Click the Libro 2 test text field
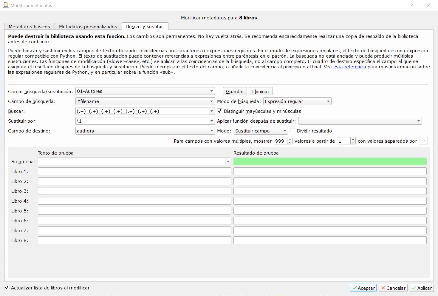The height and width of the screenshot is (296, 438). tap(134, 181)
